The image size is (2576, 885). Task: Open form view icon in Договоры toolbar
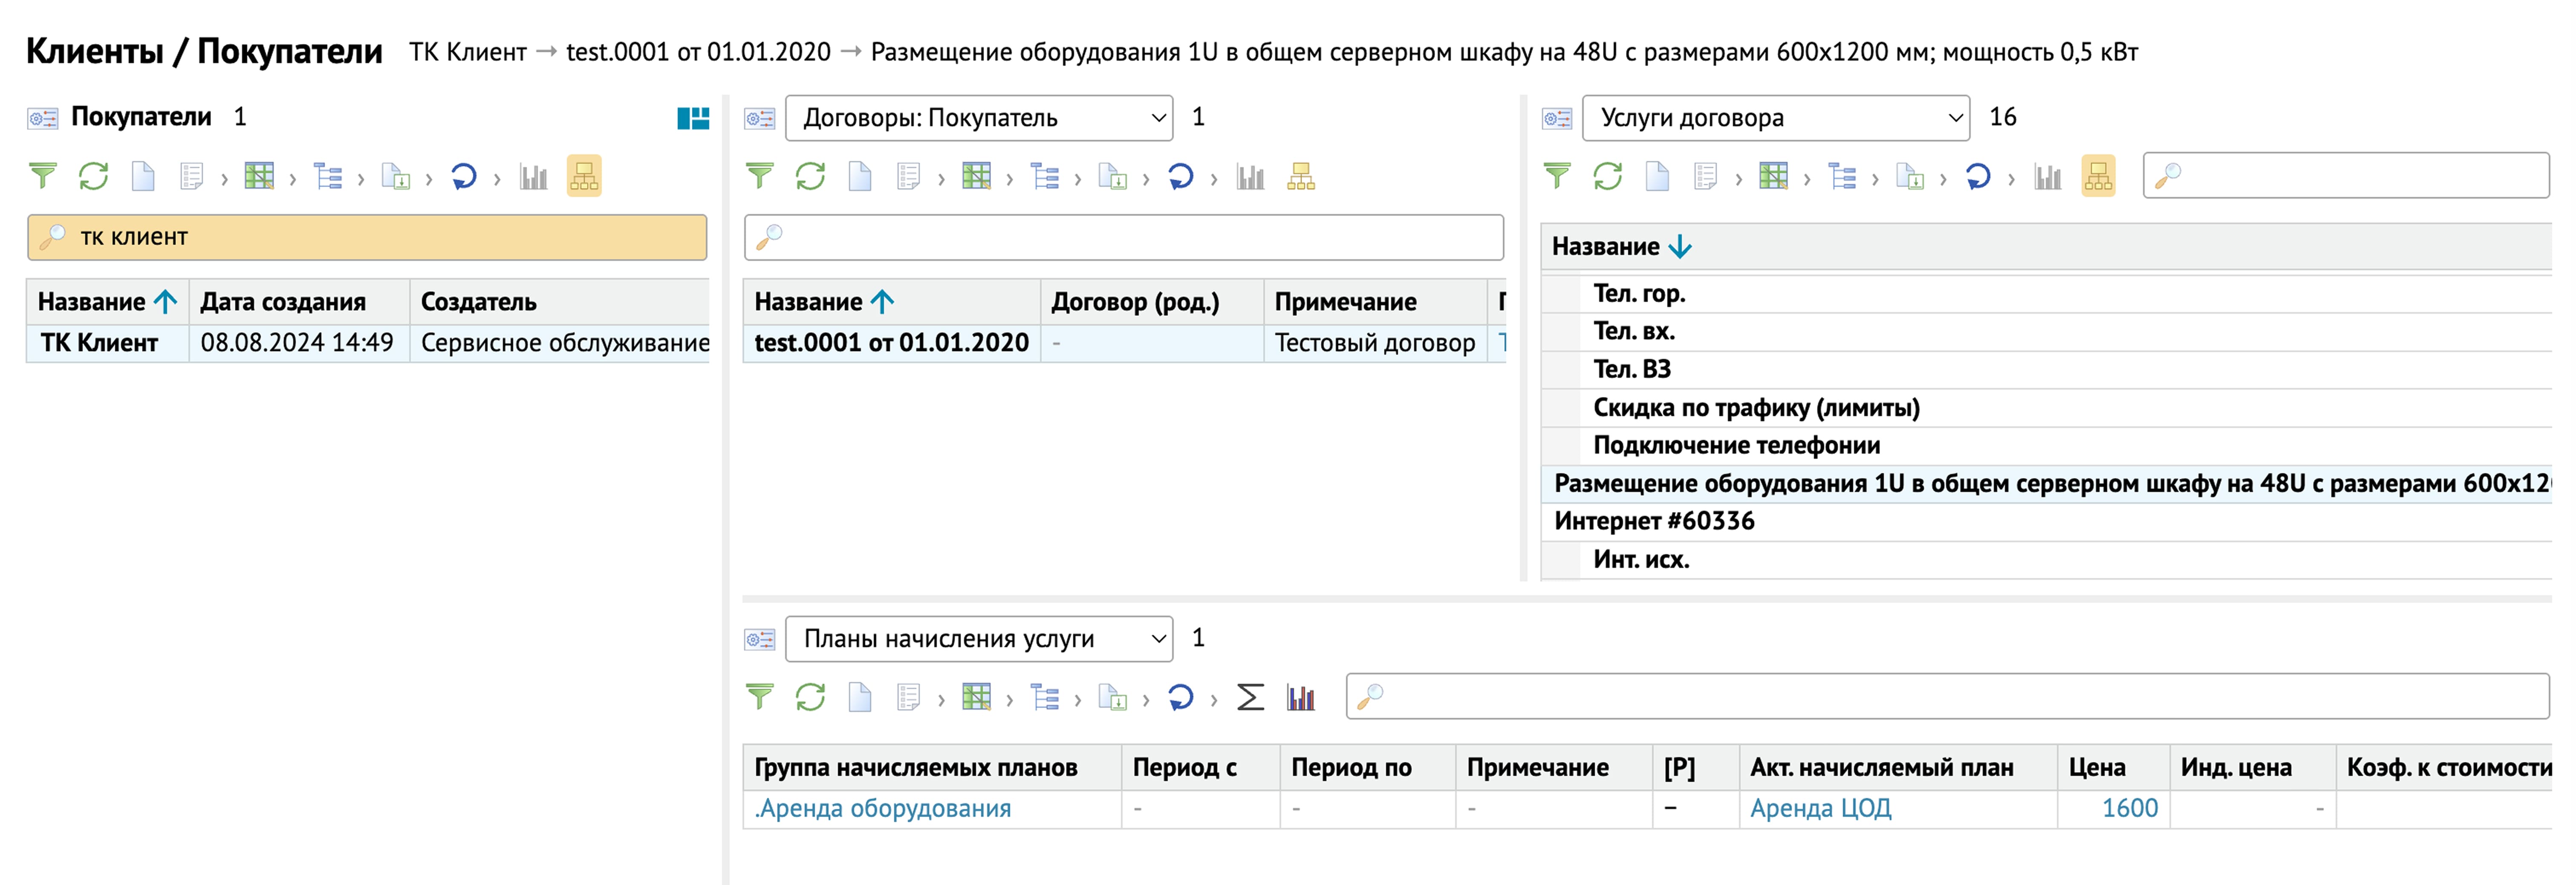[x=908, y=177]
